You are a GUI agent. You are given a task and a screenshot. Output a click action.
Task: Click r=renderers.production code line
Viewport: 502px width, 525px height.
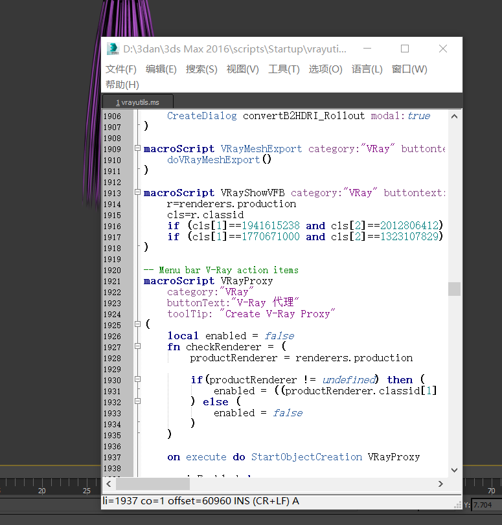click(x=231, y=204)
